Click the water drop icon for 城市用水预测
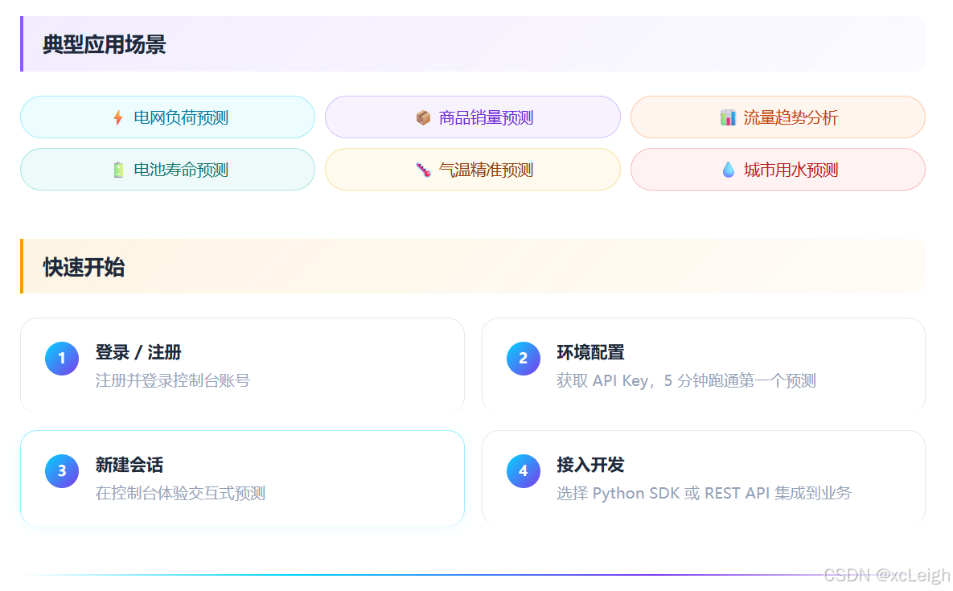Screen dimensions: 953x591 (x=728, y=170)
